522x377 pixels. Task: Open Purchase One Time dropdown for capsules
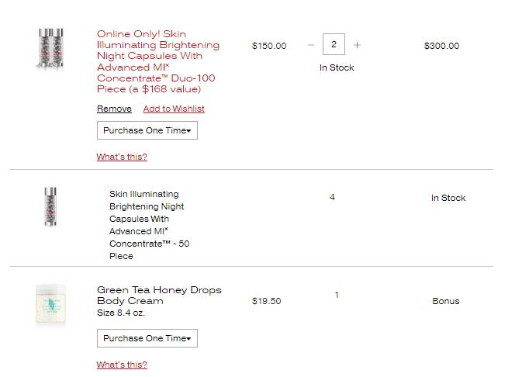click(147, 130)
